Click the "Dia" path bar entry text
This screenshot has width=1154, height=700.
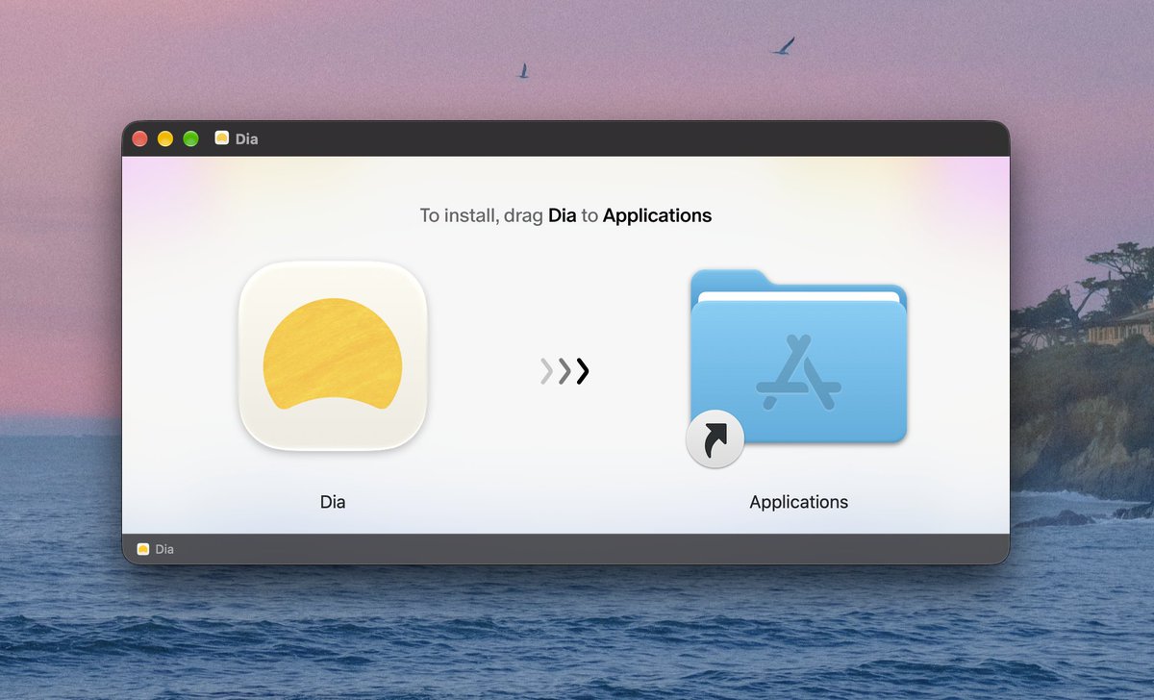[x=164, y=549]
